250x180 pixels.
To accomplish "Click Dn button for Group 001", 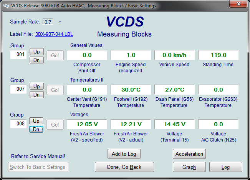I will (36, 60).
